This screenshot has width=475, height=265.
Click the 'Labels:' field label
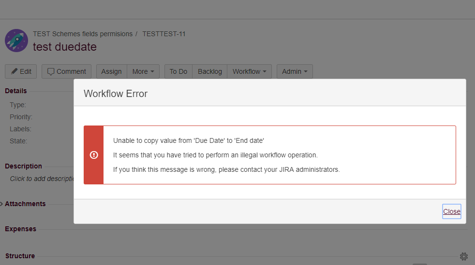tap(20, 129)
